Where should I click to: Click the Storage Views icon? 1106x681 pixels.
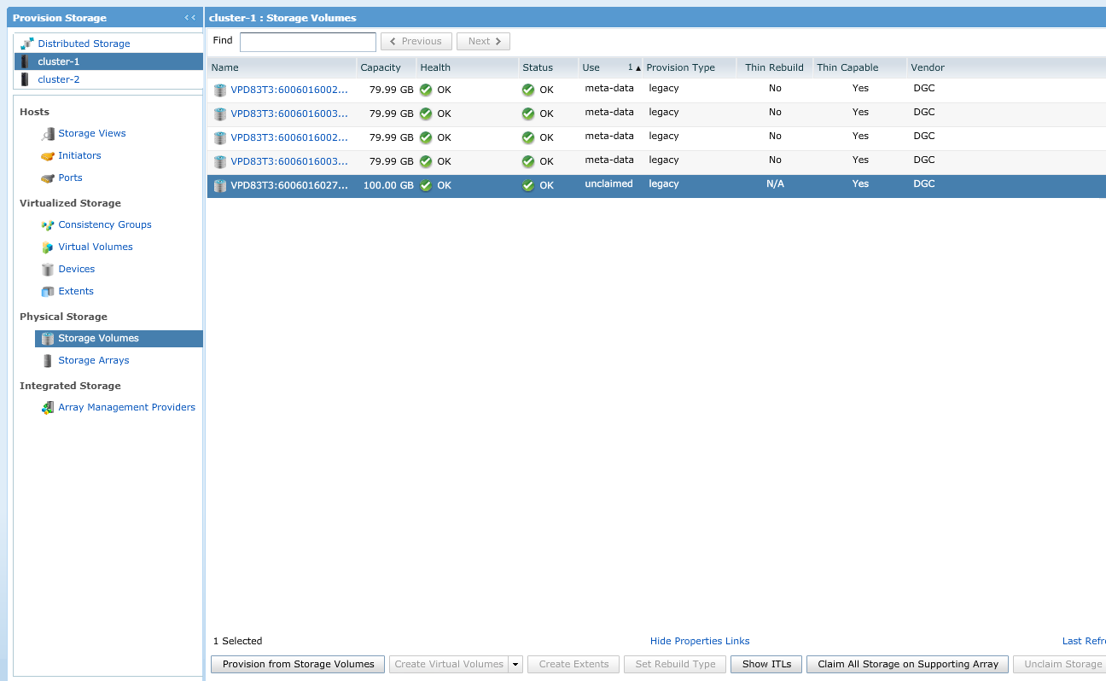click(48, 134)
